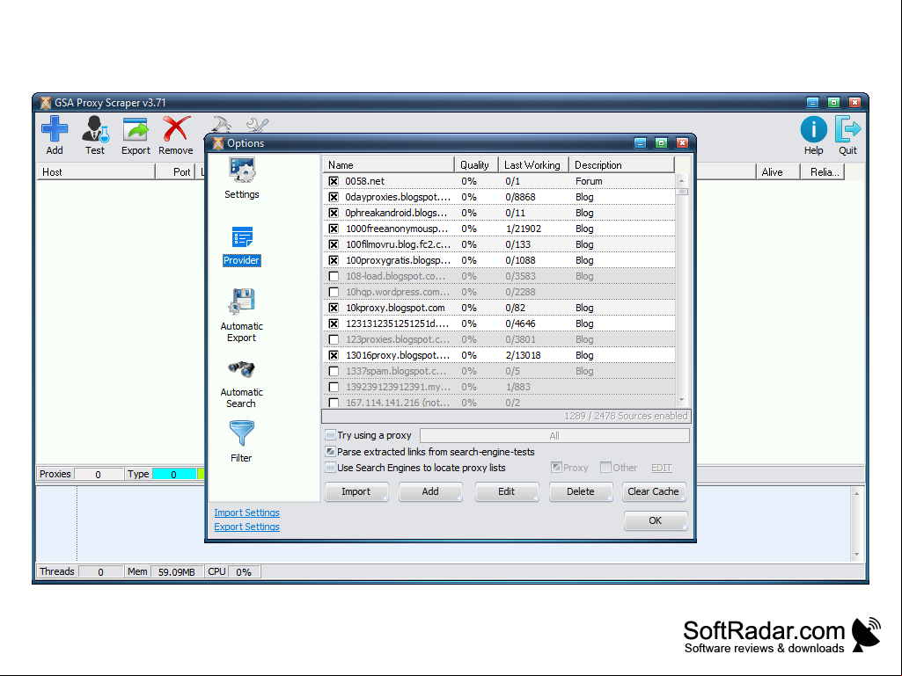Open the Export Settings link
Screen dimensions: 902x676
(246, 527)
